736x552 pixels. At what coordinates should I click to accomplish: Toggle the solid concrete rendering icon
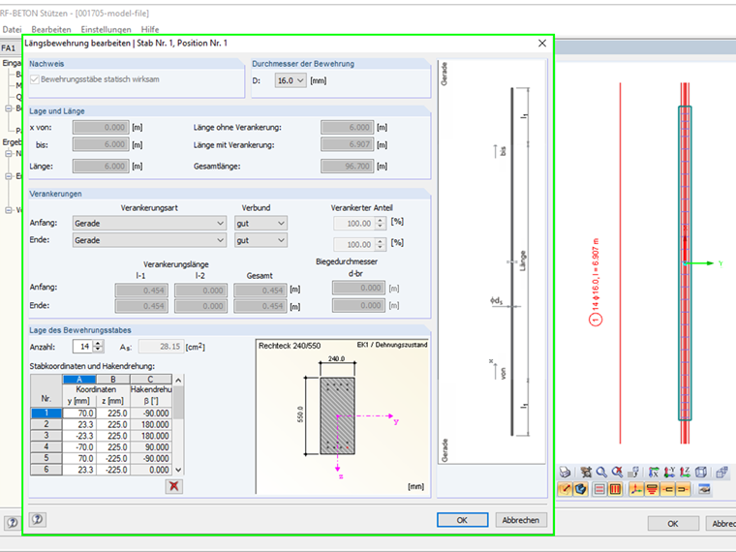pos(581,489)
